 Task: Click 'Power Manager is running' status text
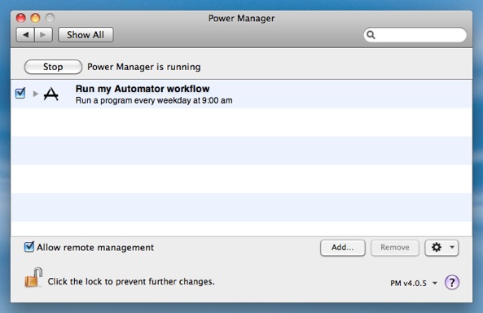(144, 67)
